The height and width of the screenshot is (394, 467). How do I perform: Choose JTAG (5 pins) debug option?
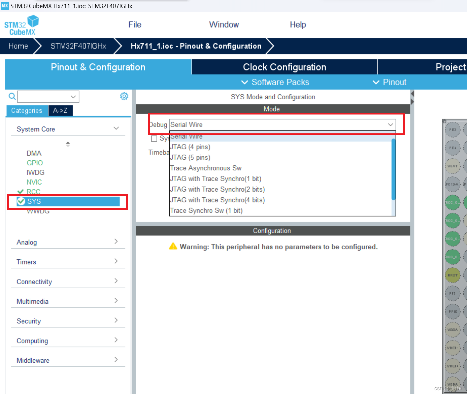280,157
